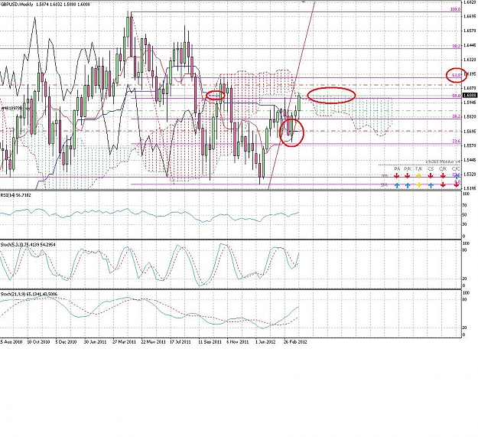The width and height of the screenshot is (478, 437).
Task: Click the CS column header in the monitor
Action: click(x=431, y=168)
